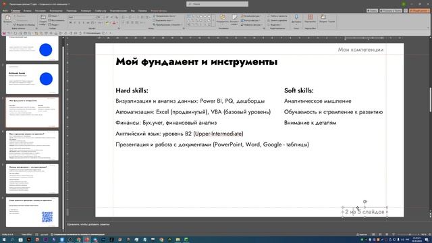Open the Shape Outline dropdown
Screen dimensions: 432x243
coord(250,20)
